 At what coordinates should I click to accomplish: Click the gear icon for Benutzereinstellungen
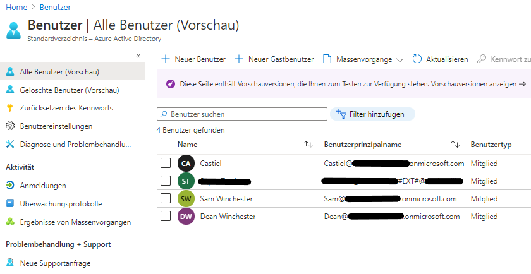(10, 126)
